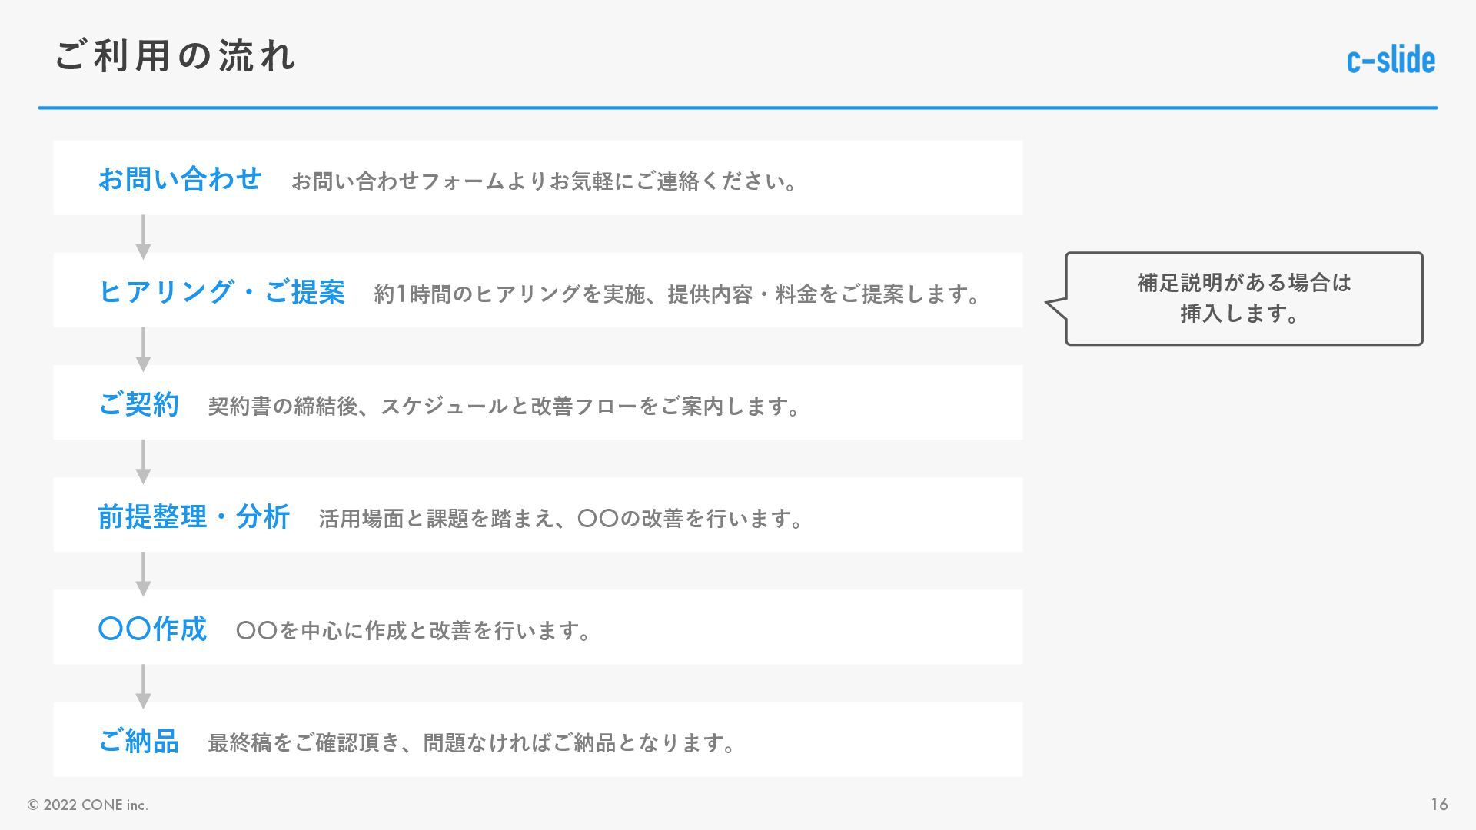Image resolution: width=1476 pixels, height=830 pixels.
Task: Click arrow below ヒアリング・ご提案 step
Action: [x=143, y=348]
